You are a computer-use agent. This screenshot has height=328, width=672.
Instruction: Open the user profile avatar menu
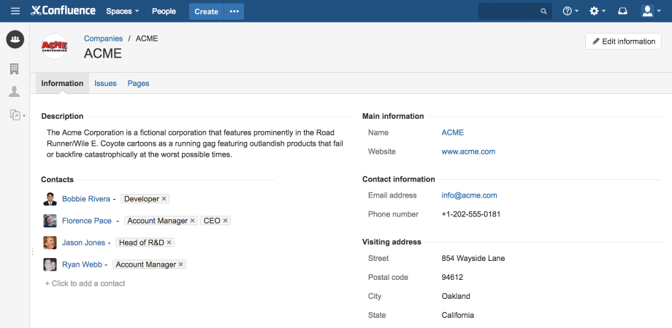[651, 11]
